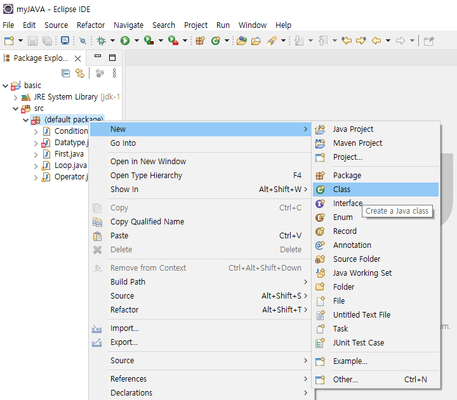
Task: Open Build Path submenu
Action: point(201,282)
